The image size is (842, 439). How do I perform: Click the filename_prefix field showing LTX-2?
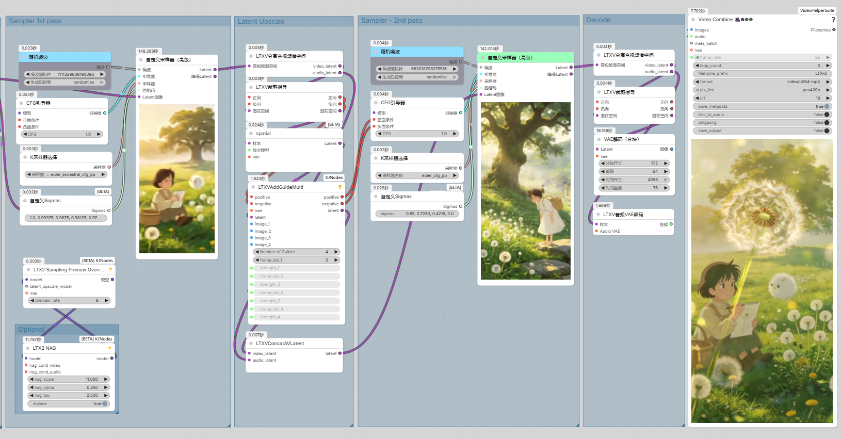point(762,73)
